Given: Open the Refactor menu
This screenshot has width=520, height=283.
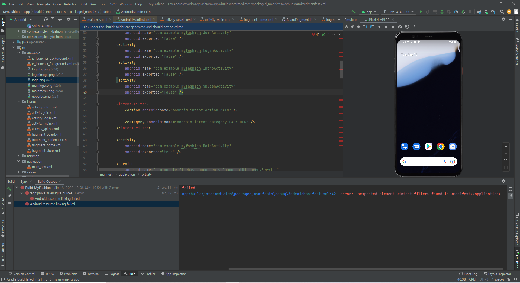Looking at the screenshot, I should coord(70,4).
